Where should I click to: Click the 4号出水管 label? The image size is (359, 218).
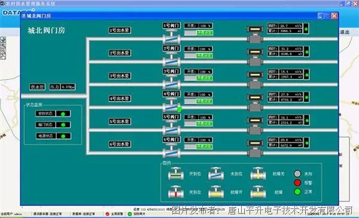(x=120, y=99)
